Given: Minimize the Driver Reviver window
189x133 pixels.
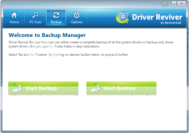Looking at the screenshot, I should (x=174, y=4).
